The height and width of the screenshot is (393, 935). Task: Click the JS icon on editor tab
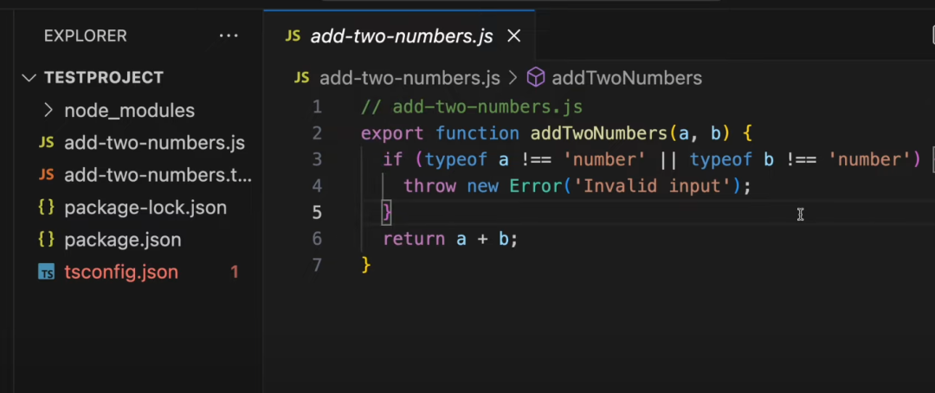pyautogui.click(x=293, y=36)
